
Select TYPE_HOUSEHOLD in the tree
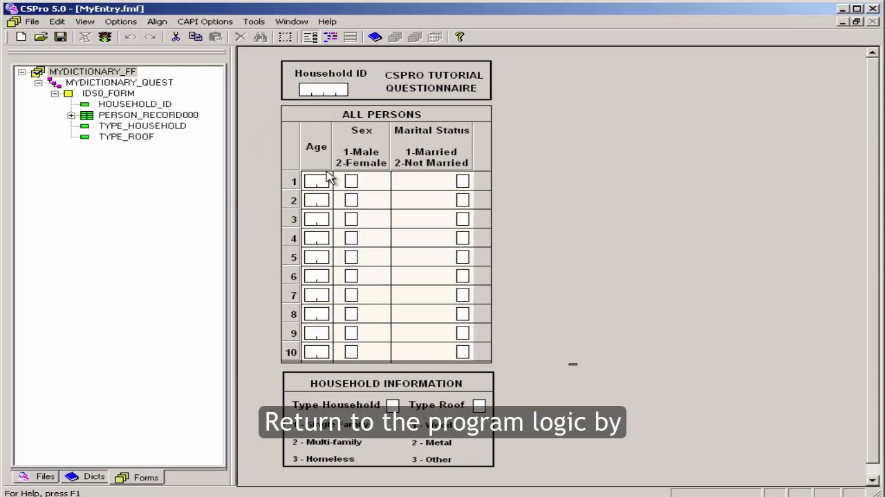[x=142, y=126]
